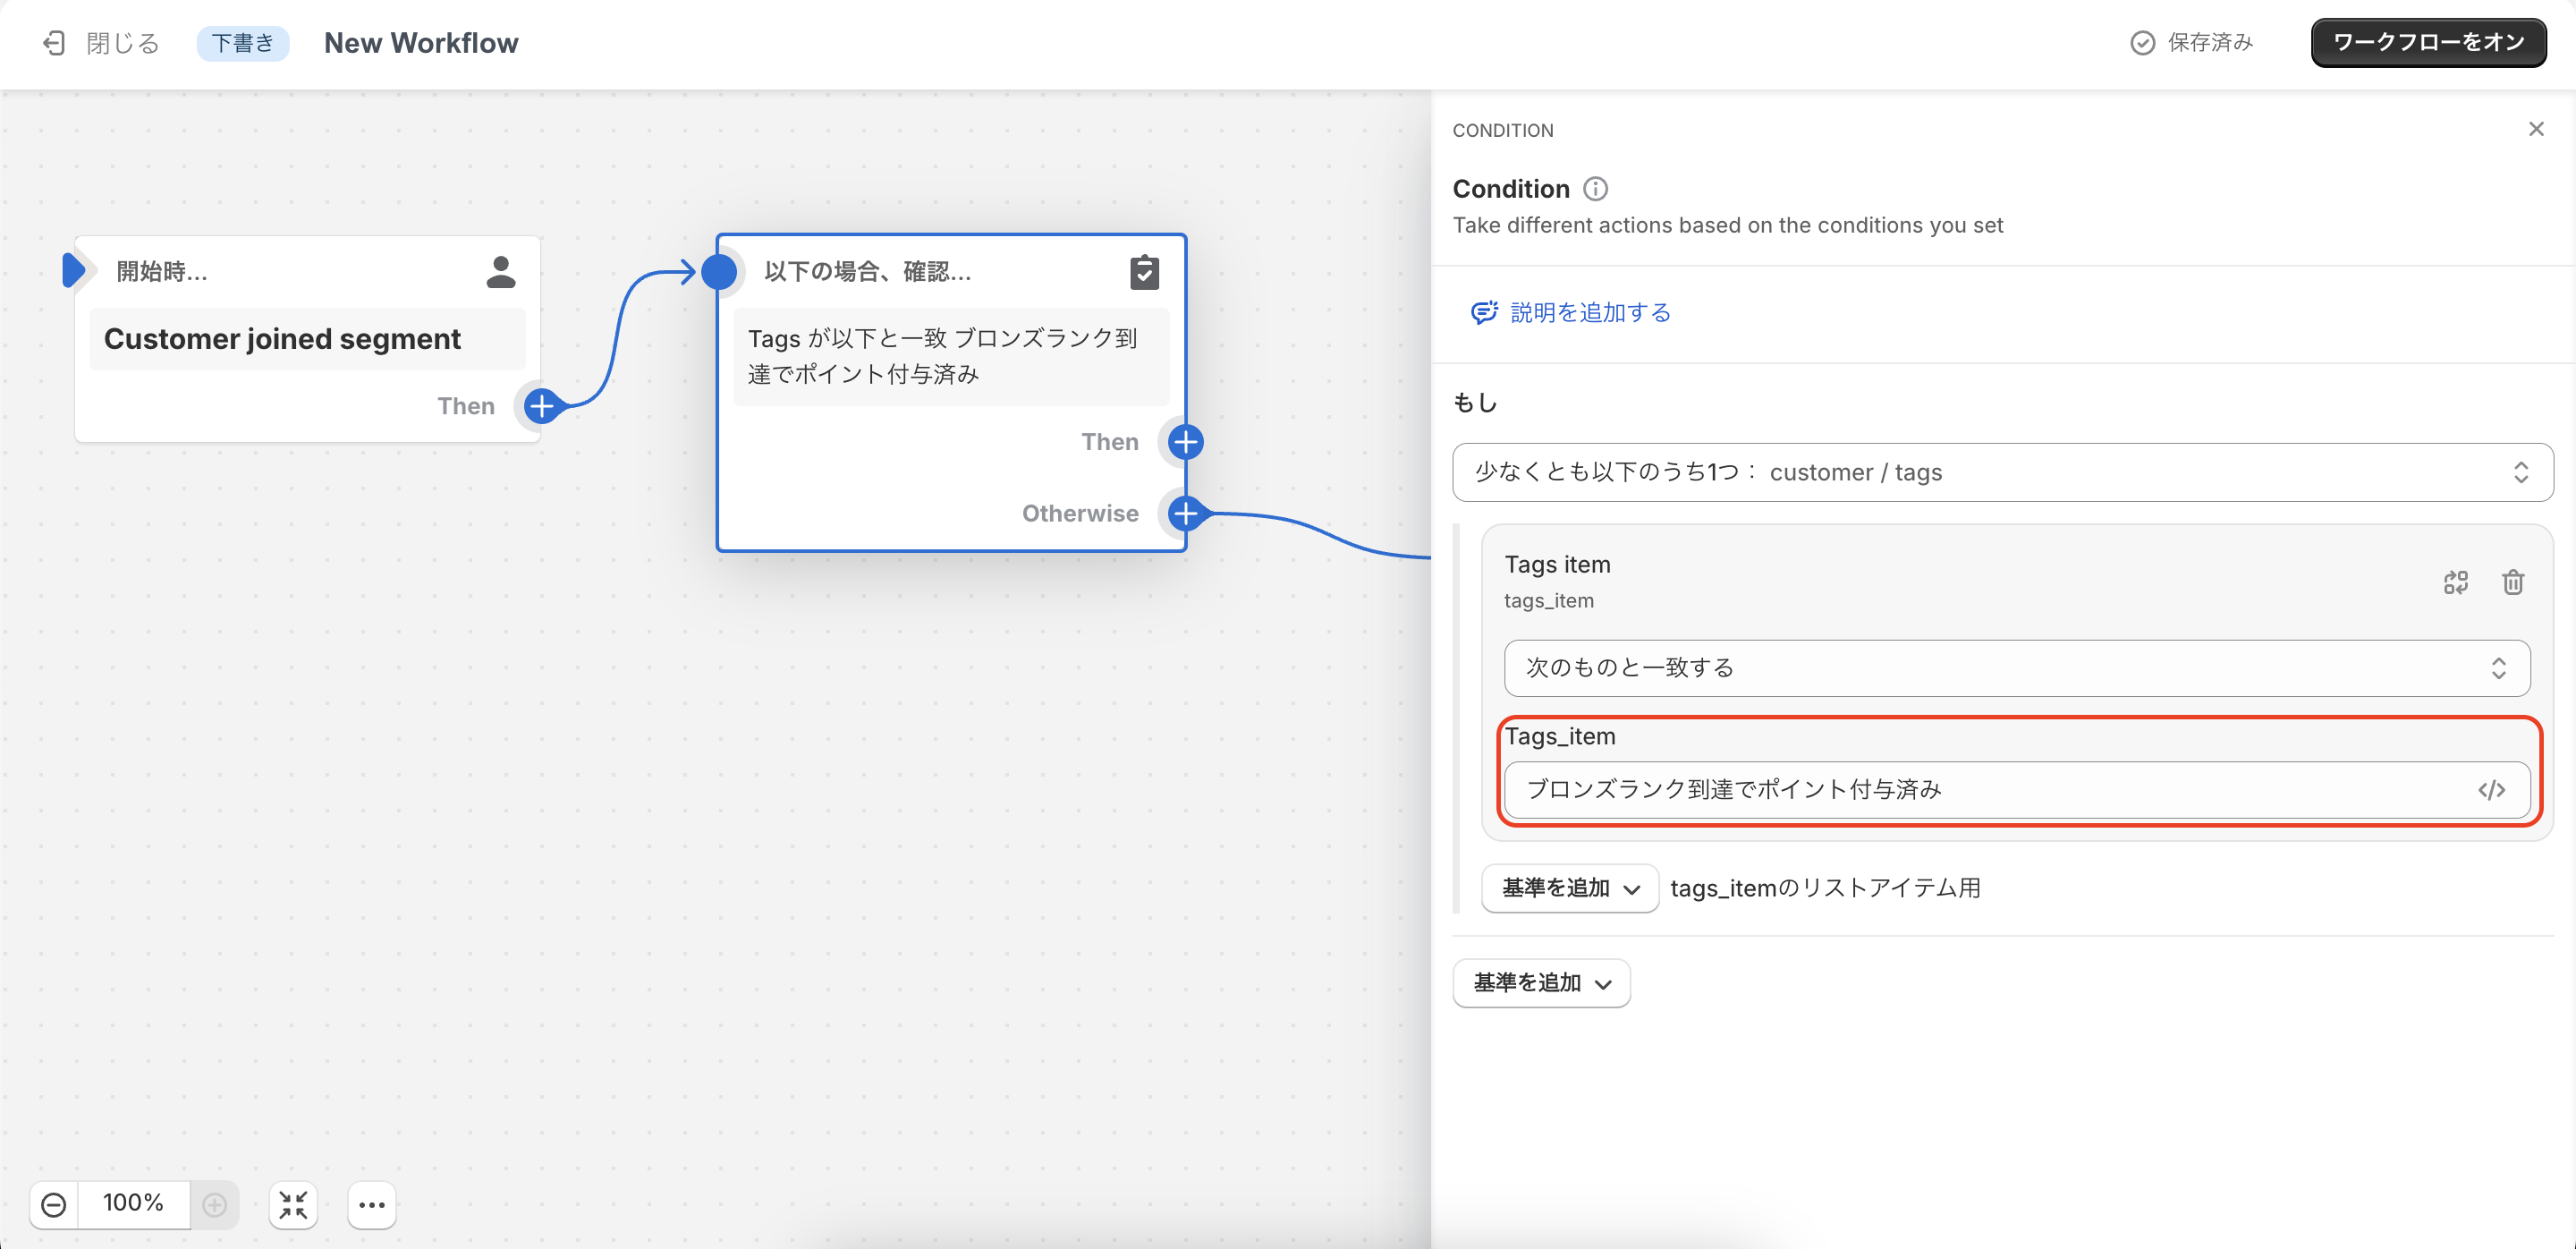Open the customer / tags condition dropdown
Image resolution: width=2576 pixels, height=1249 pixels.
coord(2002,472)
